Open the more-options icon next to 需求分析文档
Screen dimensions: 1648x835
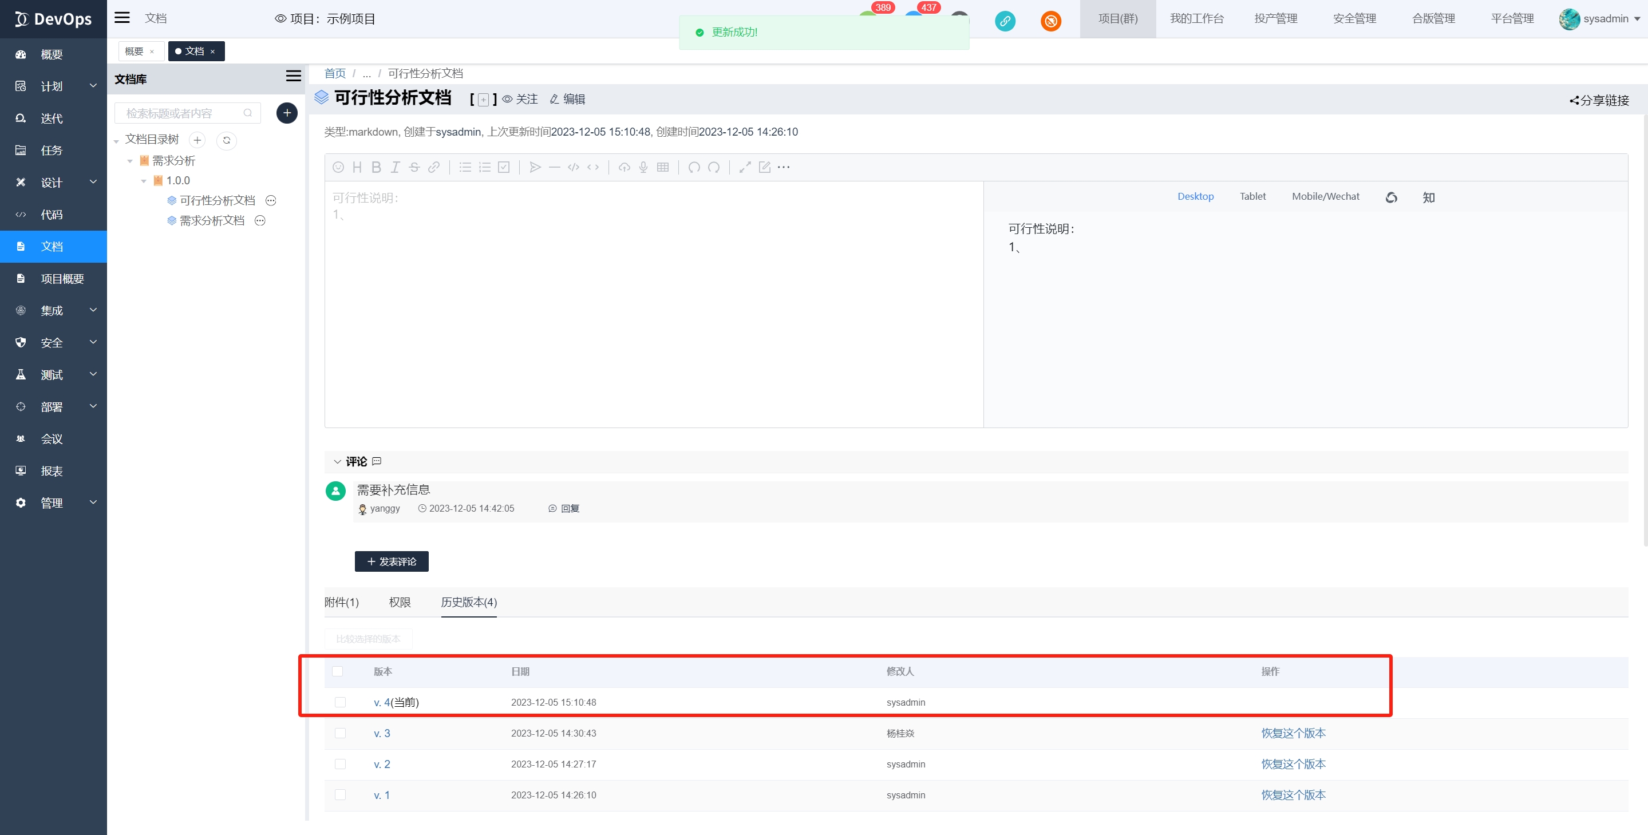[260, 221]
